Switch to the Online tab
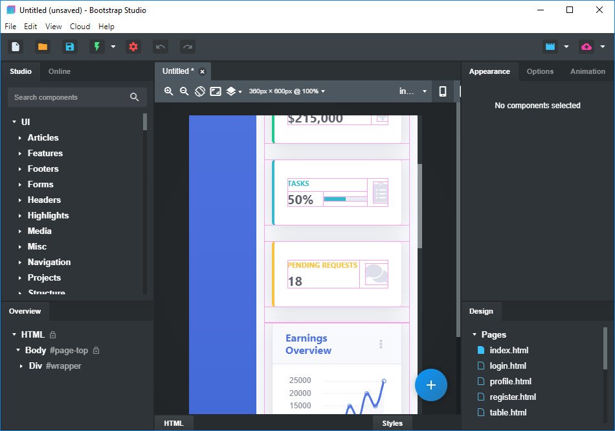 pos(60,71)
